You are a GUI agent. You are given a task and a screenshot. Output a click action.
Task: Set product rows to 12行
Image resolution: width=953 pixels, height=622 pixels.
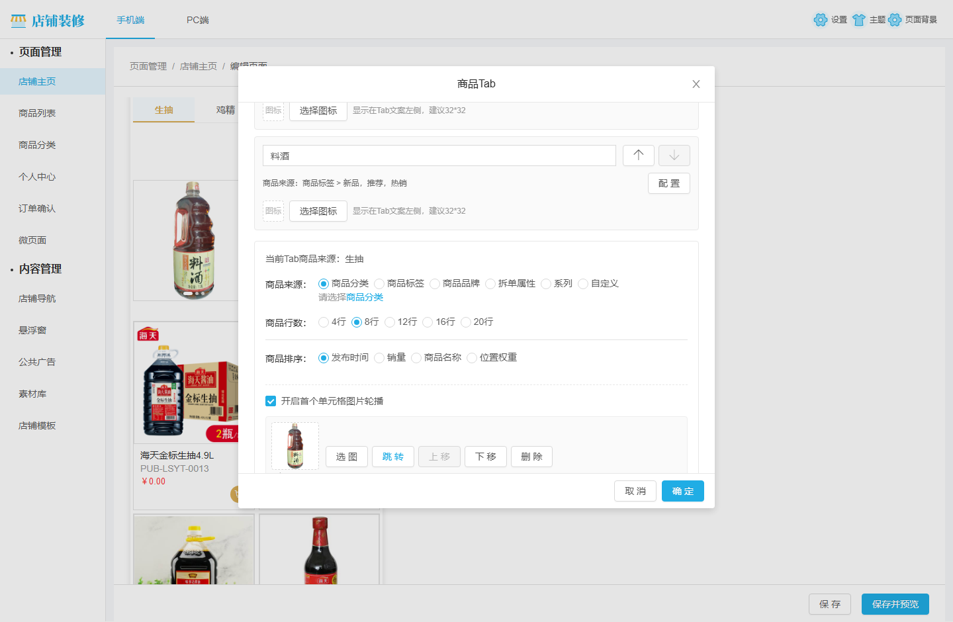tap(390, 322)
